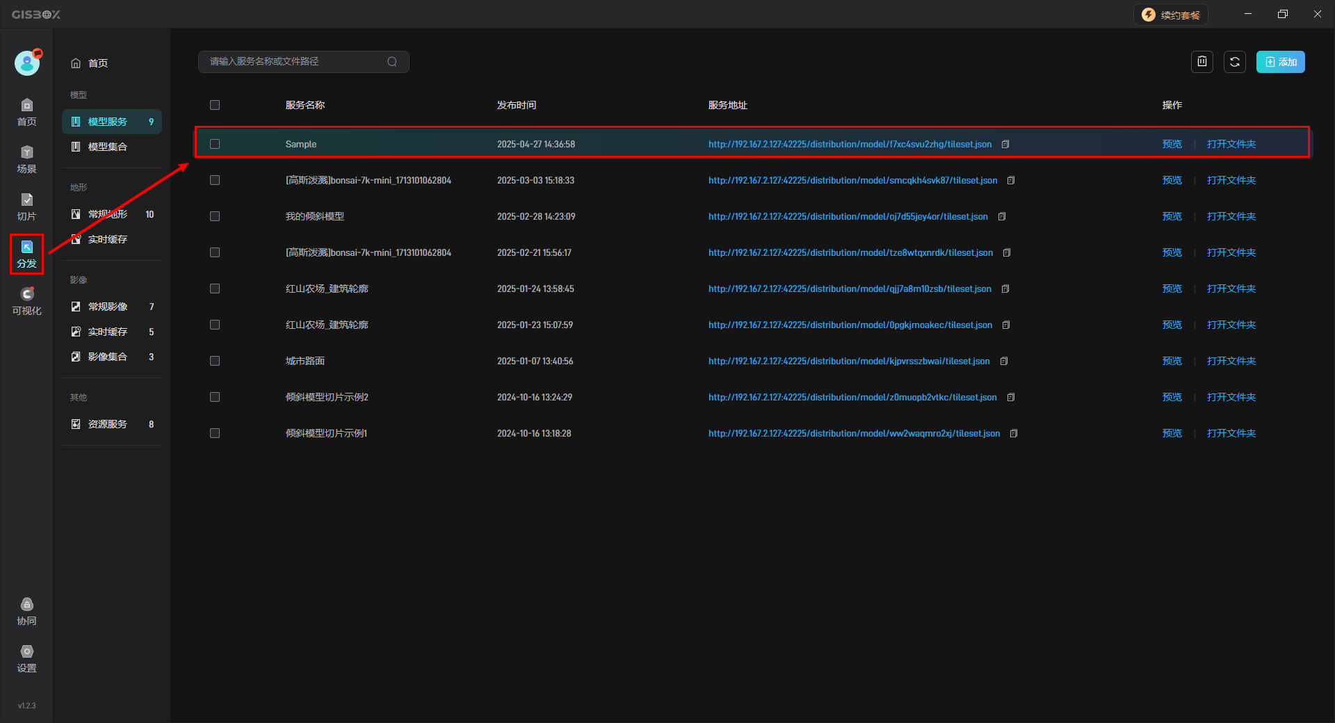The image size is (1335, 723).
Task: Select 模型服务 in the side menu
Action: pyautogui.click(x=111, y=122)
